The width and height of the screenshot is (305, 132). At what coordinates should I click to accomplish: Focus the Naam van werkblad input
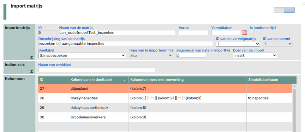(96, 70)
